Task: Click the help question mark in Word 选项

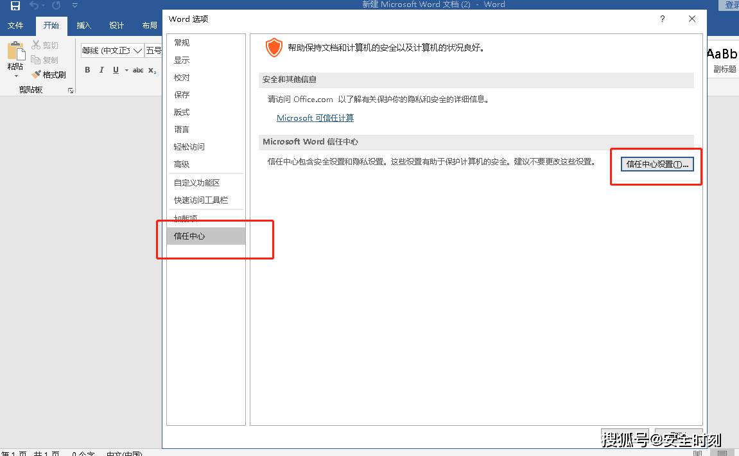Action: [x=663, y=19]
